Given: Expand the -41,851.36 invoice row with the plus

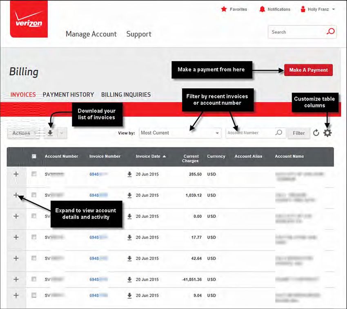Looking at the screenshot, I should pos(16,279).
